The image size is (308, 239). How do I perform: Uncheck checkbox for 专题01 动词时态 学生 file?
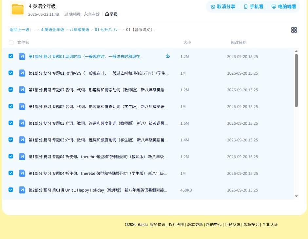click(11, 73)
